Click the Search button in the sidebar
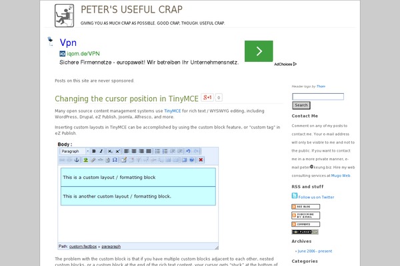This screenshot has width=400, height=266. 301,105
